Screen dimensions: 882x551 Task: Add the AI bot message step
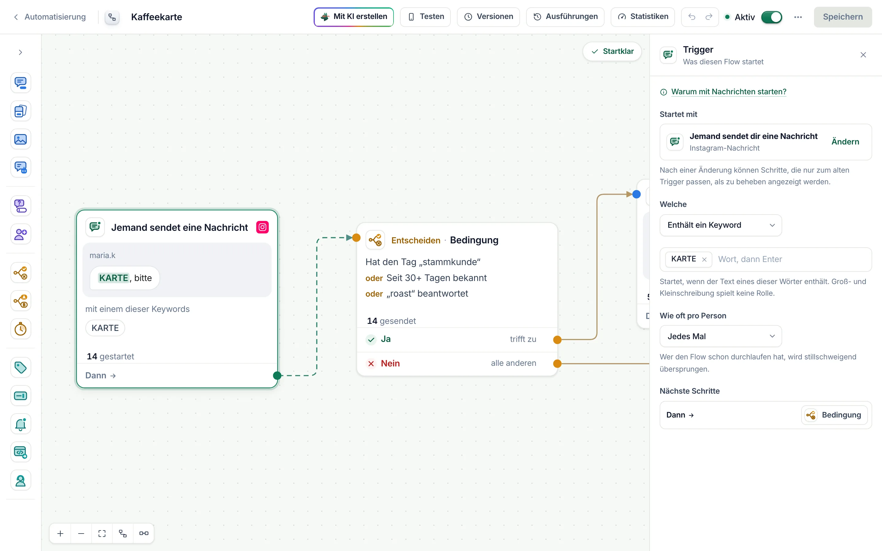[21, 167]
